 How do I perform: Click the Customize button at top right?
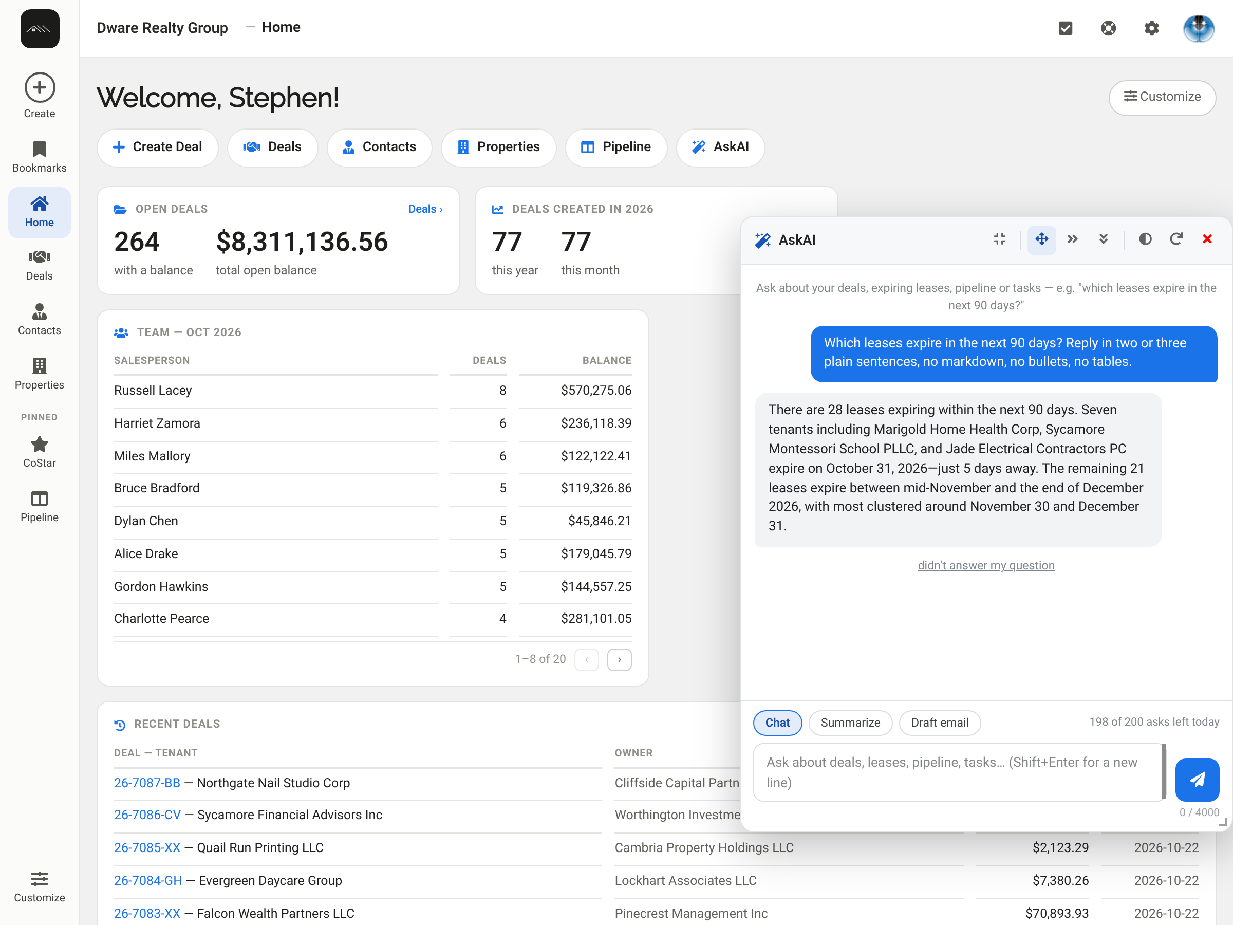[x=1162, y=97]
